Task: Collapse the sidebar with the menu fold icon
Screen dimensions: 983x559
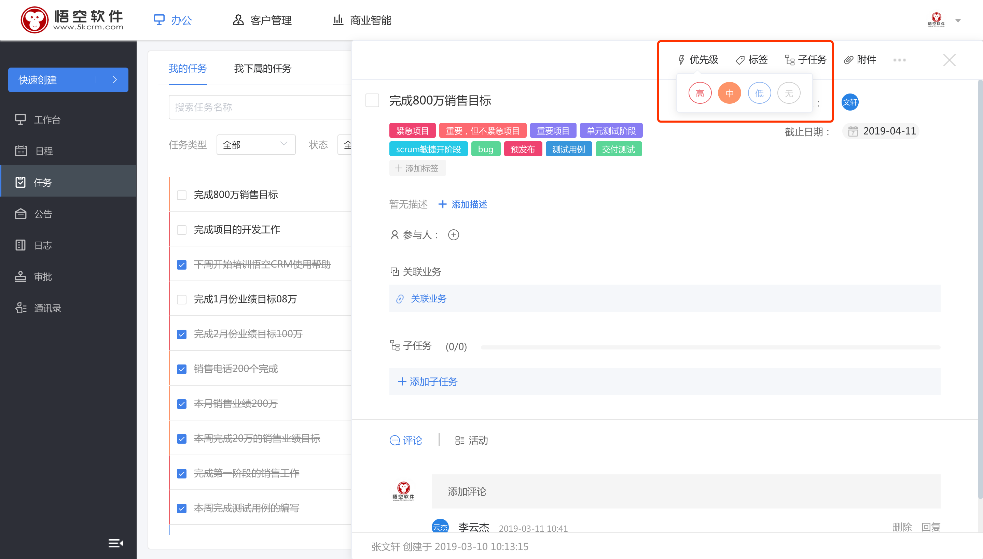Action: pyautogui.click(x=115, y=543)
